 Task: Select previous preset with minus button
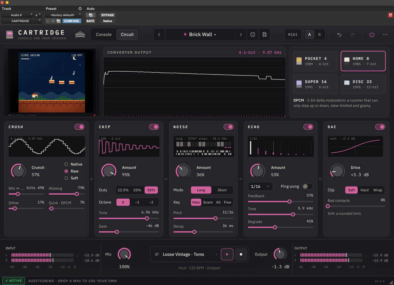(x=48, y=21)
